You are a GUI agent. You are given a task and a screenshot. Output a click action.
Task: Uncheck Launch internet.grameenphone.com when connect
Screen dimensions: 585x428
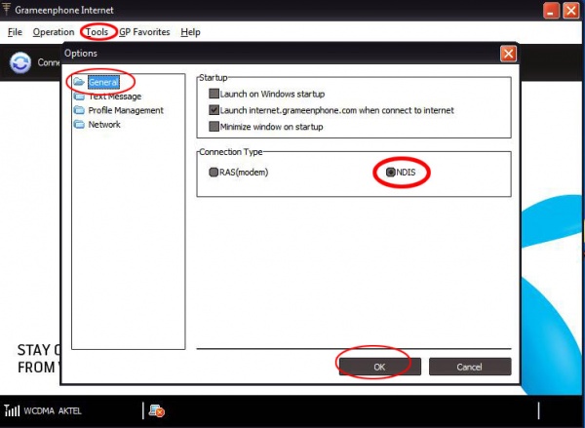coord(214,110)
